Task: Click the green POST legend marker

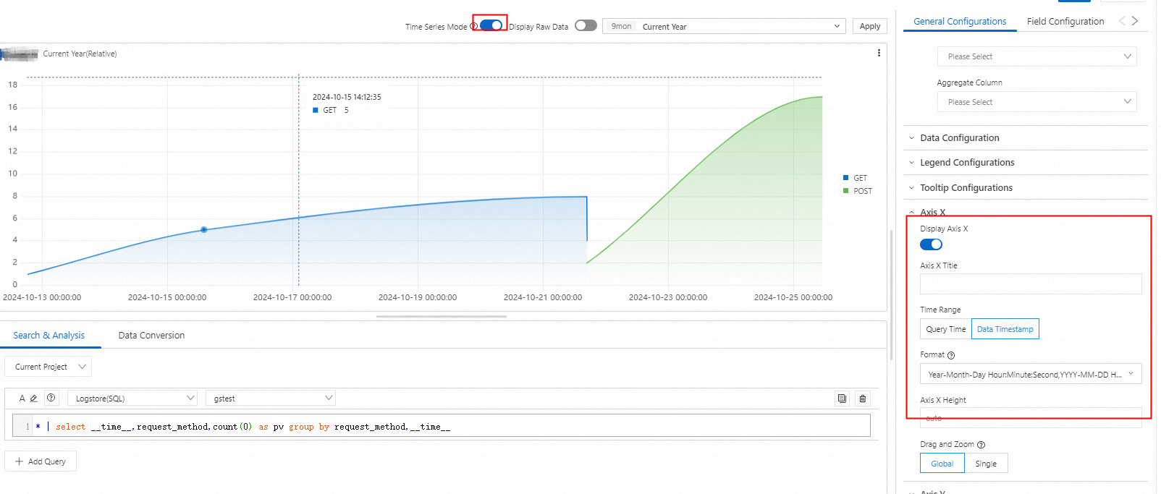Action: pyautogui.click(x=845, y=191)
